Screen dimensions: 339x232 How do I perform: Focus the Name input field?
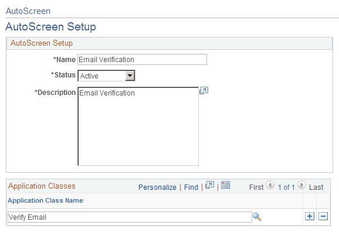(143, 59)
